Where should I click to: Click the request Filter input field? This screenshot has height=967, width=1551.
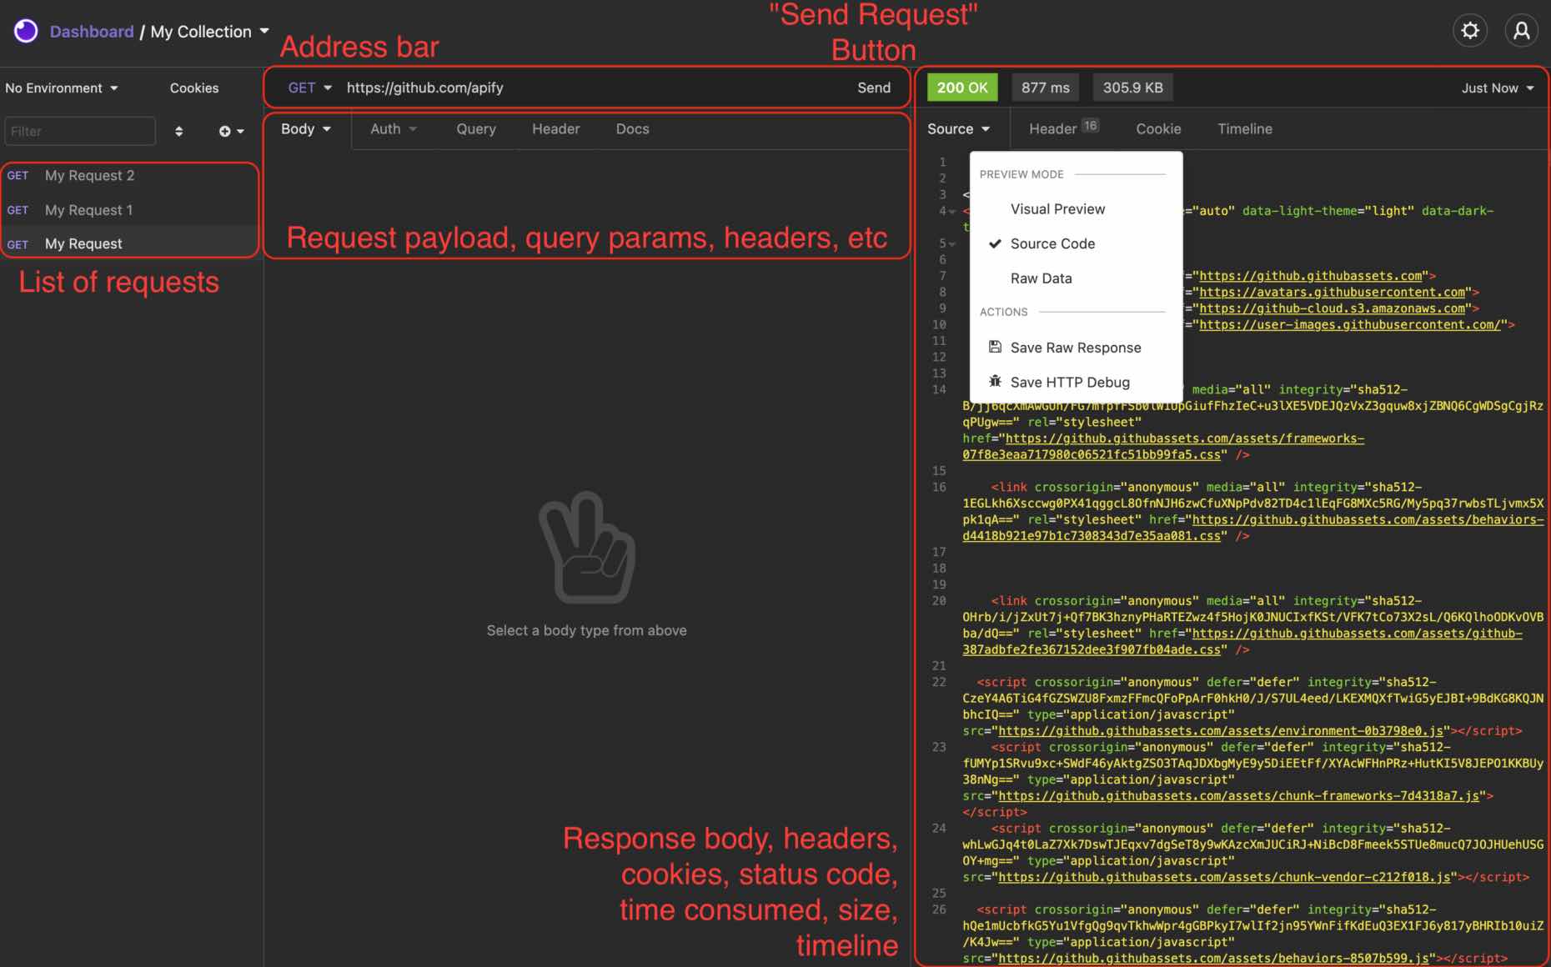[x=80, y=132]
